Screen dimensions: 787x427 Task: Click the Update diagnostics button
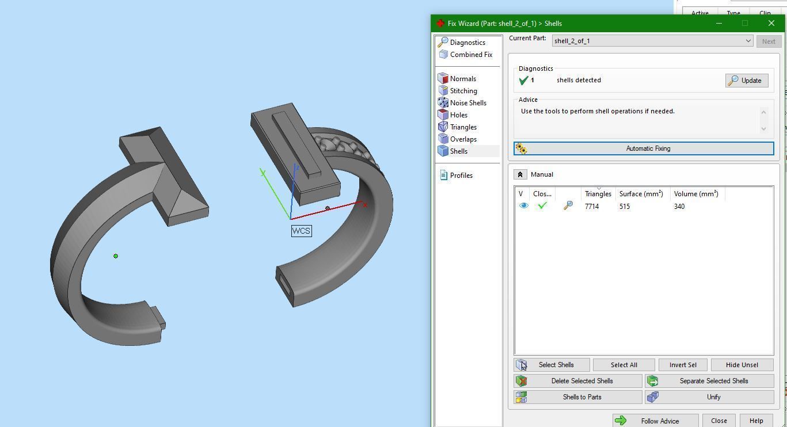click(x=746, y=81)
